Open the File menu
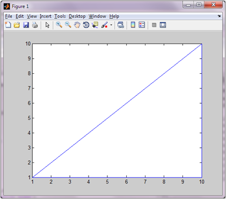This screenshot has width=226, height=199. coord(9,16)
